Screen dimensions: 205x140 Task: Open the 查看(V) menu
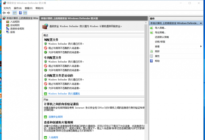pos(28,8)
